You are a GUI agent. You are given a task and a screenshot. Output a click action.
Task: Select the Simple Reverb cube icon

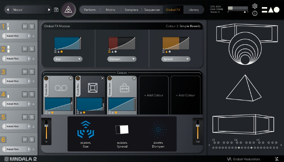tap(93, 88)
